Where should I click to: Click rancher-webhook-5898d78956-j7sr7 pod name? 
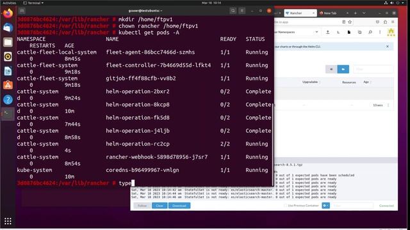click(x=156, y=157)
